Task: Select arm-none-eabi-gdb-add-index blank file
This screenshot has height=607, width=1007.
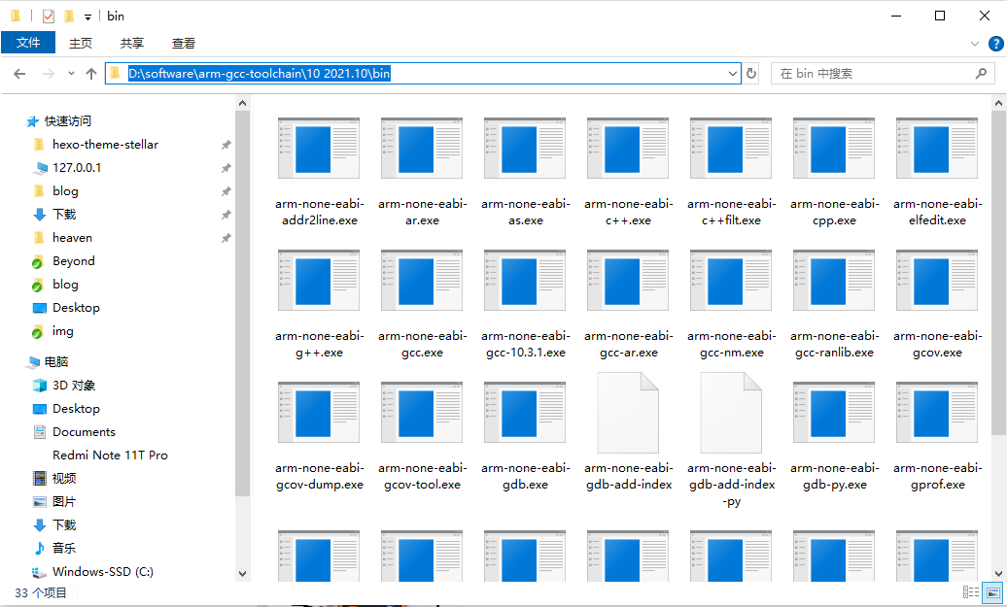Action: point(628,414)
